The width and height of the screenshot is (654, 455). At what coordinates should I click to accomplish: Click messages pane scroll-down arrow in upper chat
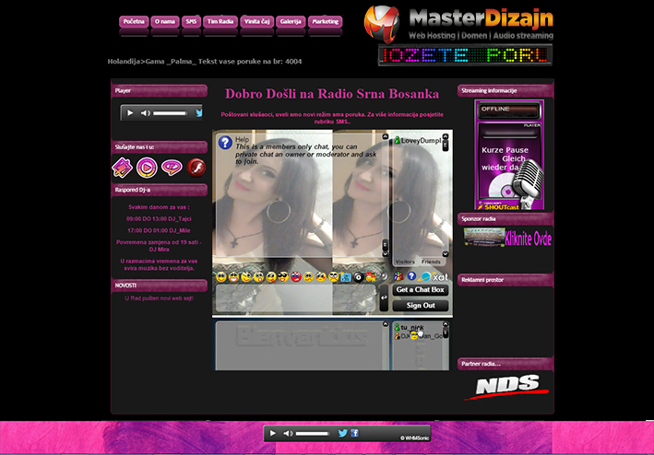tap(386, 253)
